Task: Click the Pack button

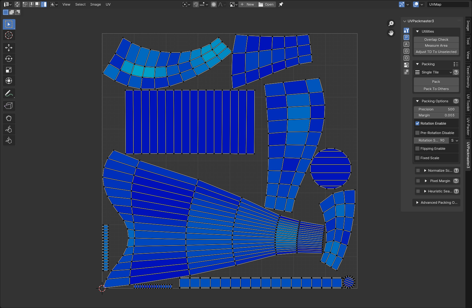Action: pos(436,82)
